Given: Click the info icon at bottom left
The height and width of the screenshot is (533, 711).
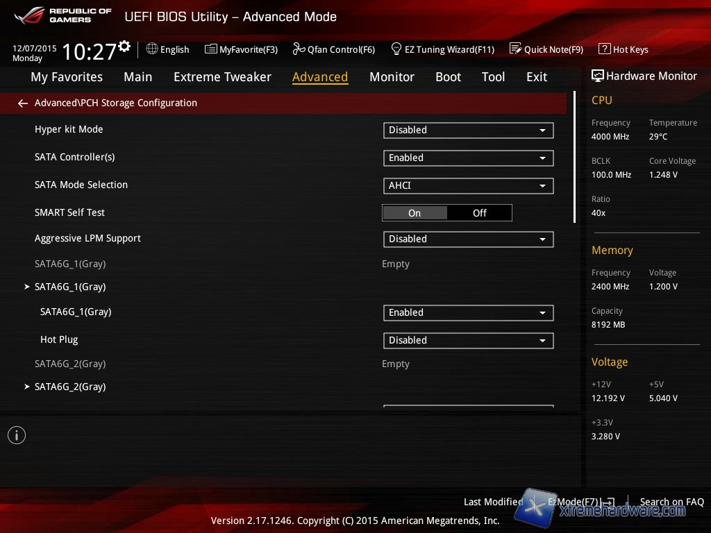Looking at the screenshot, I should tap(17, 435).
